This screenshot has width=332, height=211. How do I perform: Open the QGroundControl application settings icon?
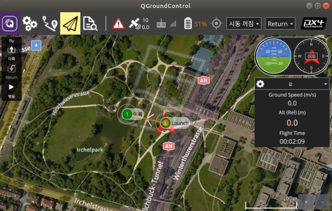tap(10, 23)
